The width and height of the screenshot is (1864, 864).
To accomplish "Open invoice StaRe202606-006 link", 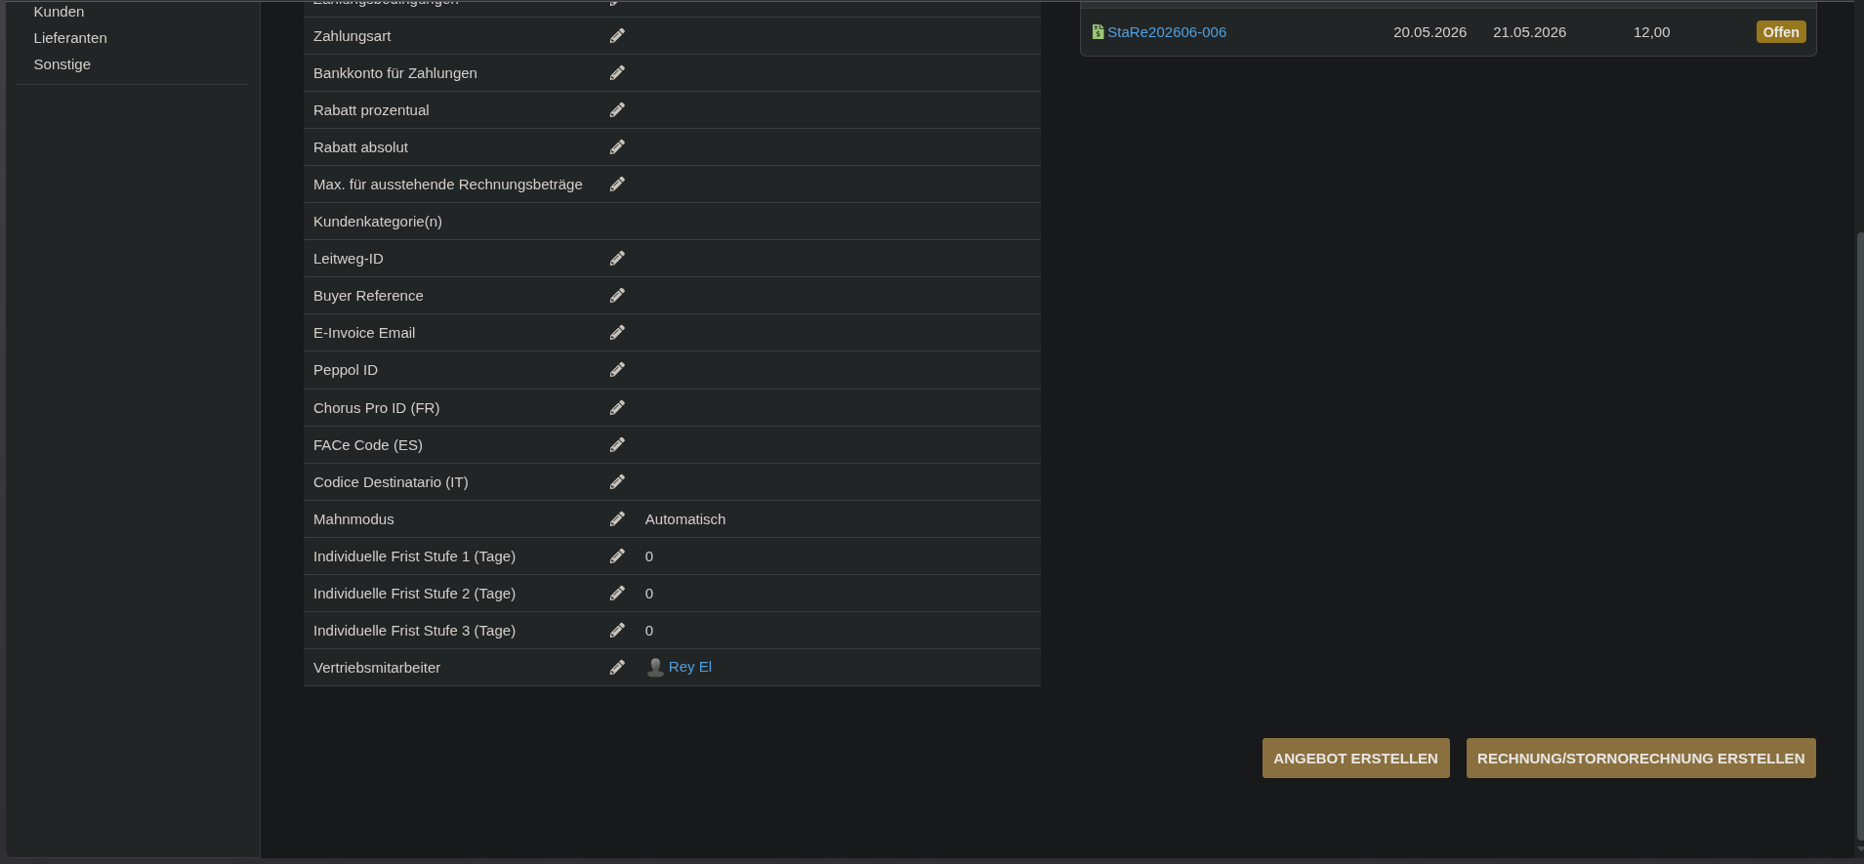I will click(x=1167, y=32).
